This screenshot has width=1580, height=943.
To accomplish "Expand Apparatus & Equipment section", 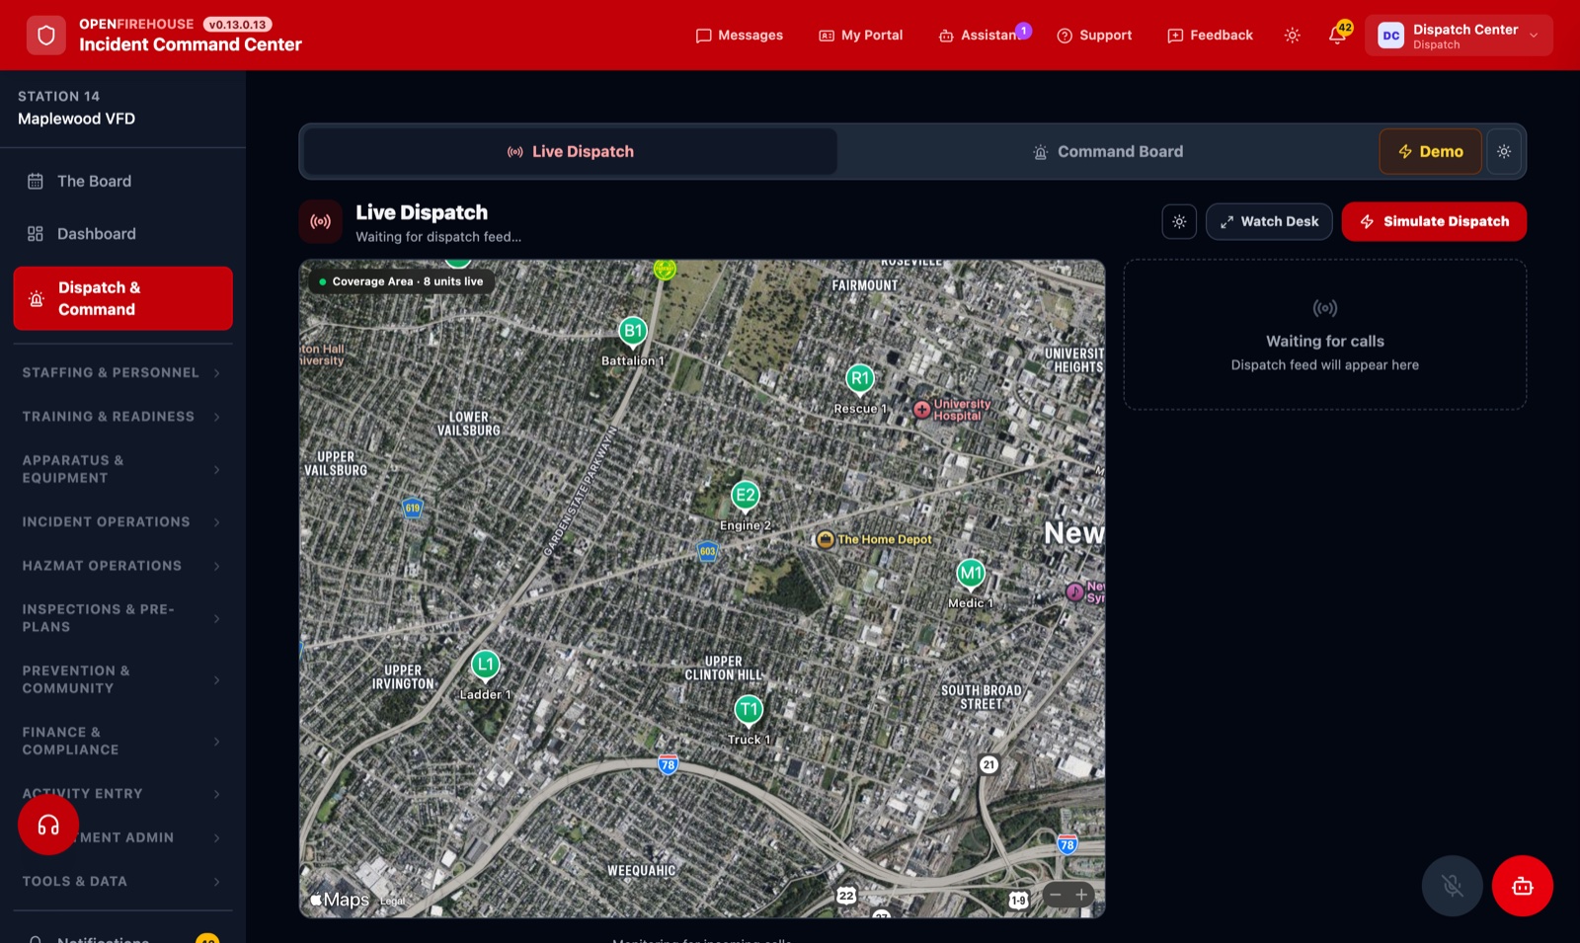I will (122, 469).
